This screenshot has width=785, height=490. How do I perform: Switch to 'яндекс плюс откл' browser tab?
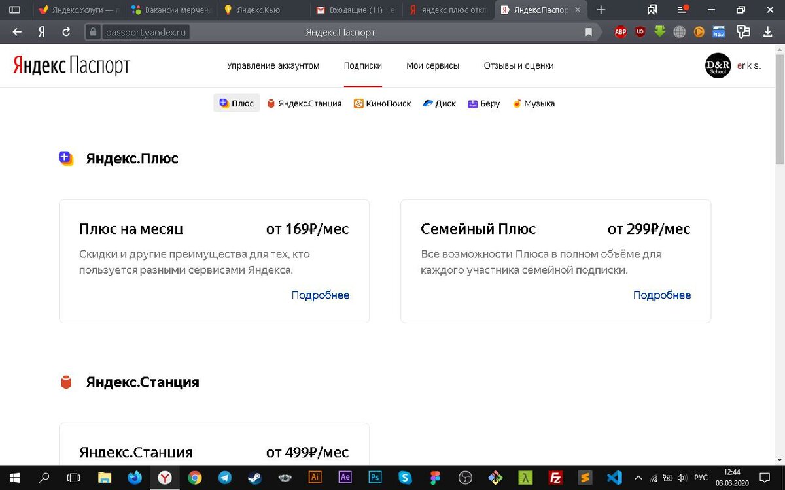449,10
